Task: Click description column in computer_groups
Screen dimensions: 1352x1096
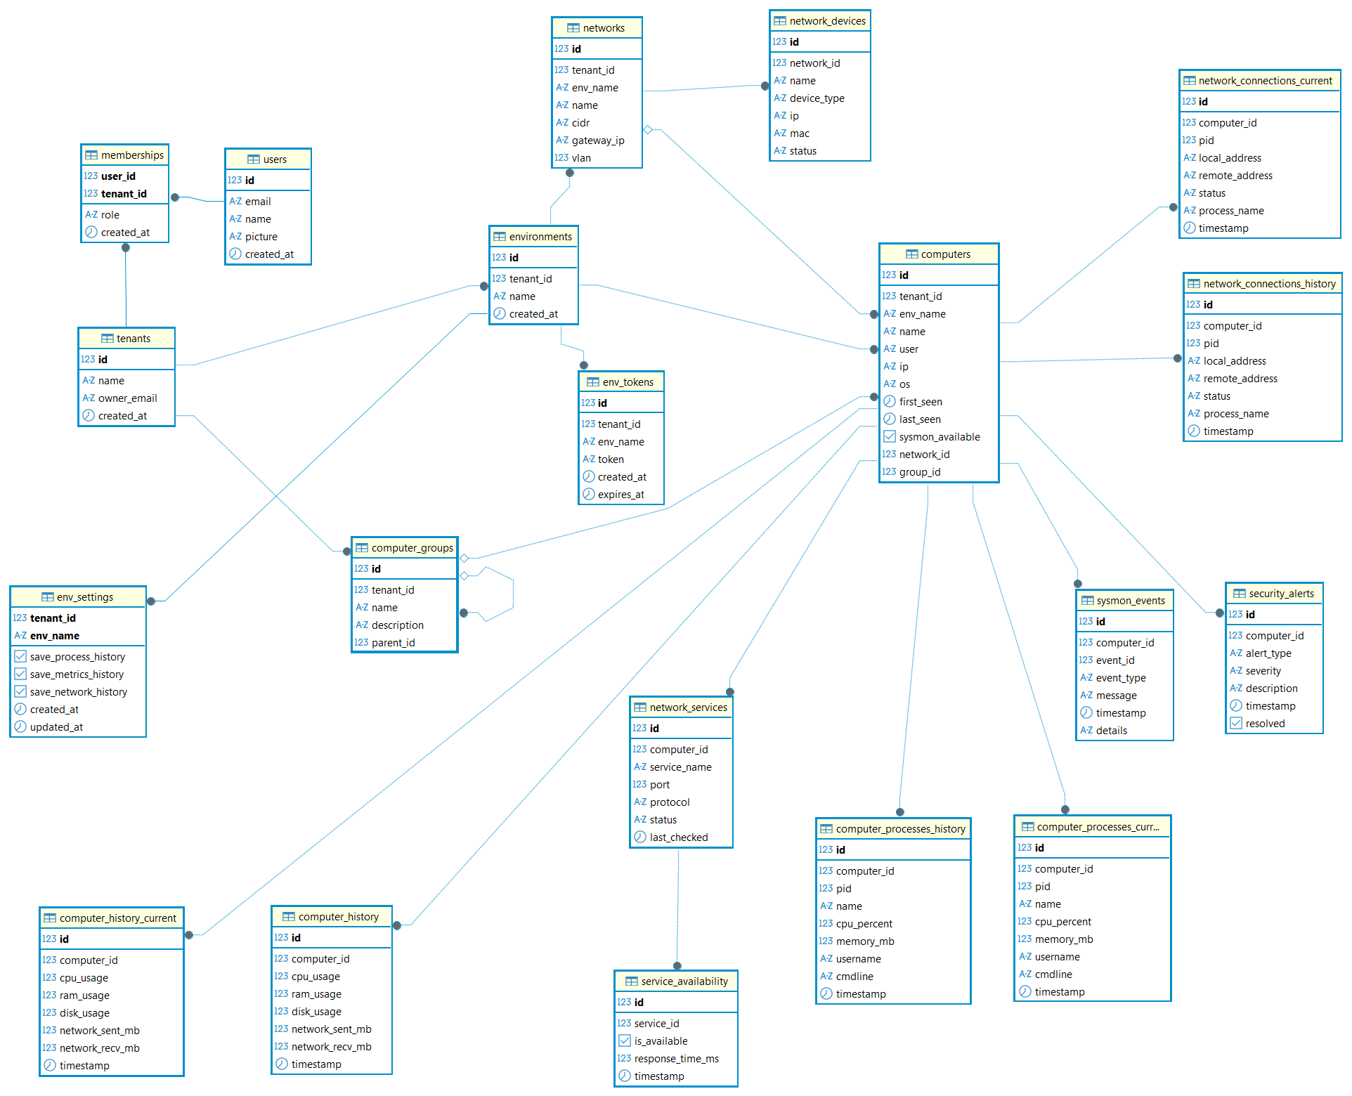Action: coord(398,625)
